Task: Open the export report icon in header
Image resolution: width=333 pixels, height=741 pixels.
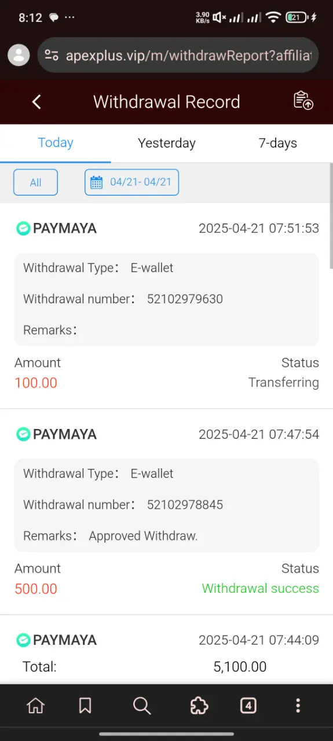Action: pyautogui.click(x=303, y=101)
